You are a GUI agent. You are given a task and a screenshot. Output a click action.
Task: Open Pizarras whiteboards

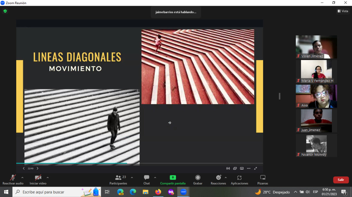click(263, 180)
